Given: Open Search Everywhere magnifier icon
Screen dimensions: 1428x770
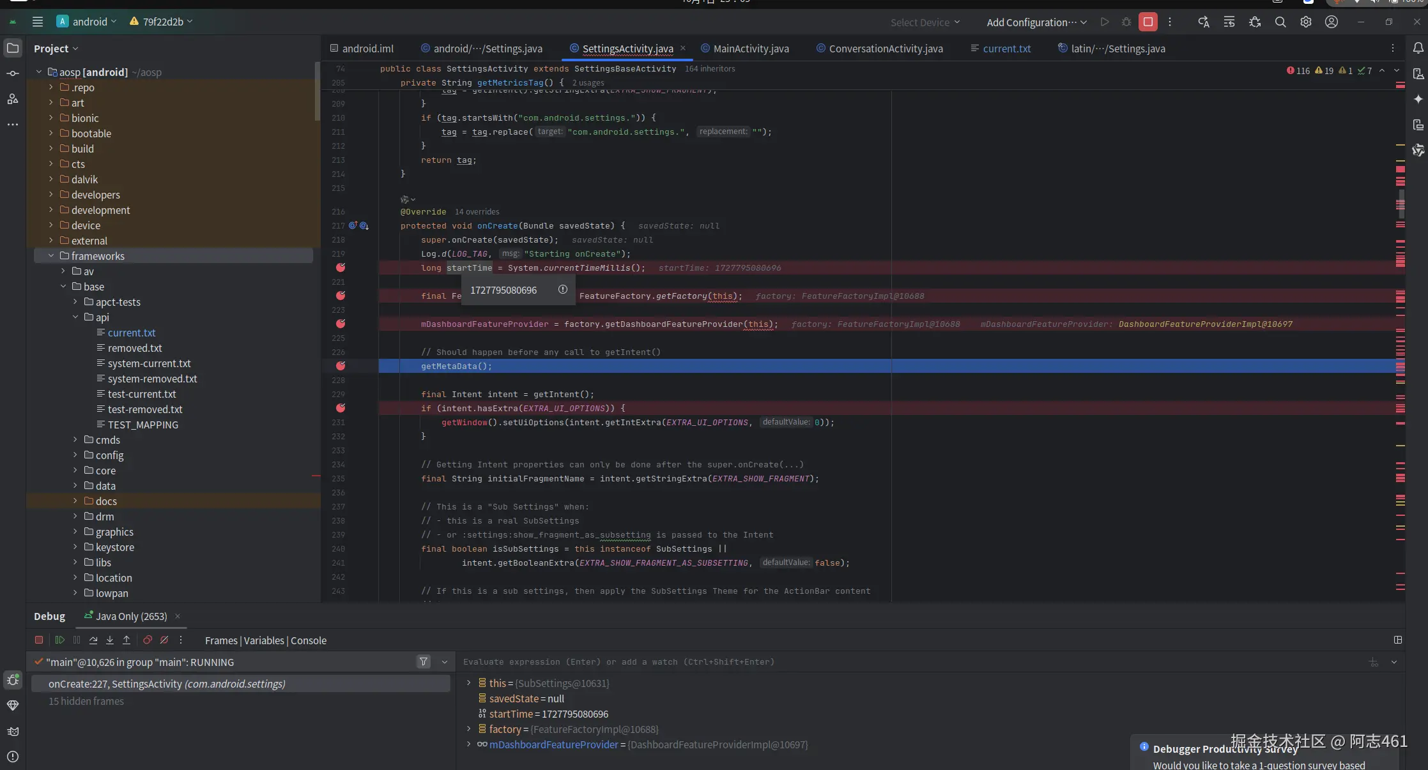Looking at the screenshot, I should (1280, 22).
